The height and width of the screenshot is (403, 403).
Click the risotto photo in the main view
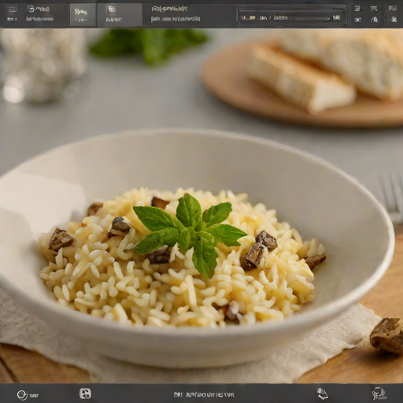(x=201, y=206)
